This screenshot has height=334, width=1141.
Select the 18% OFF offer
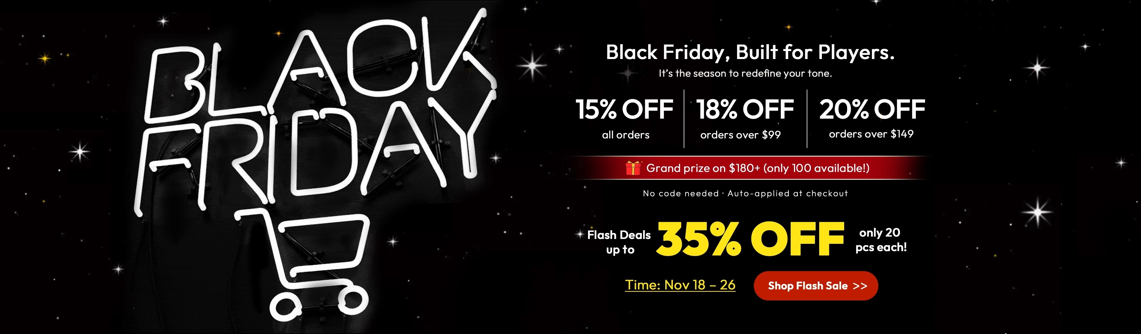[745, 109]
